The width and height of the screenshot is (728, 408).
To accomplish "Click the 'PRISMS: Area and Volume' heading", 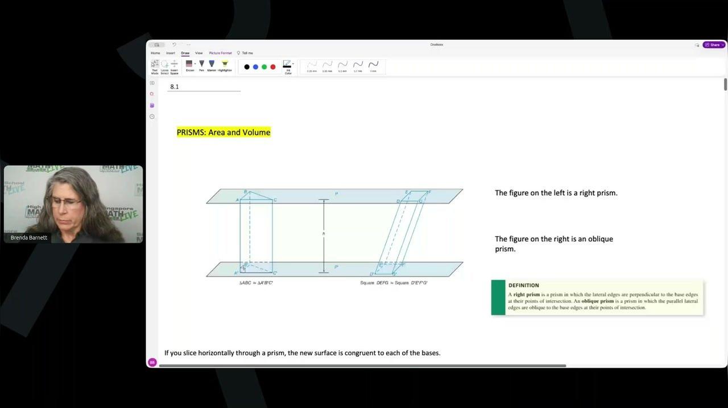I will click(x=224, y=132).
